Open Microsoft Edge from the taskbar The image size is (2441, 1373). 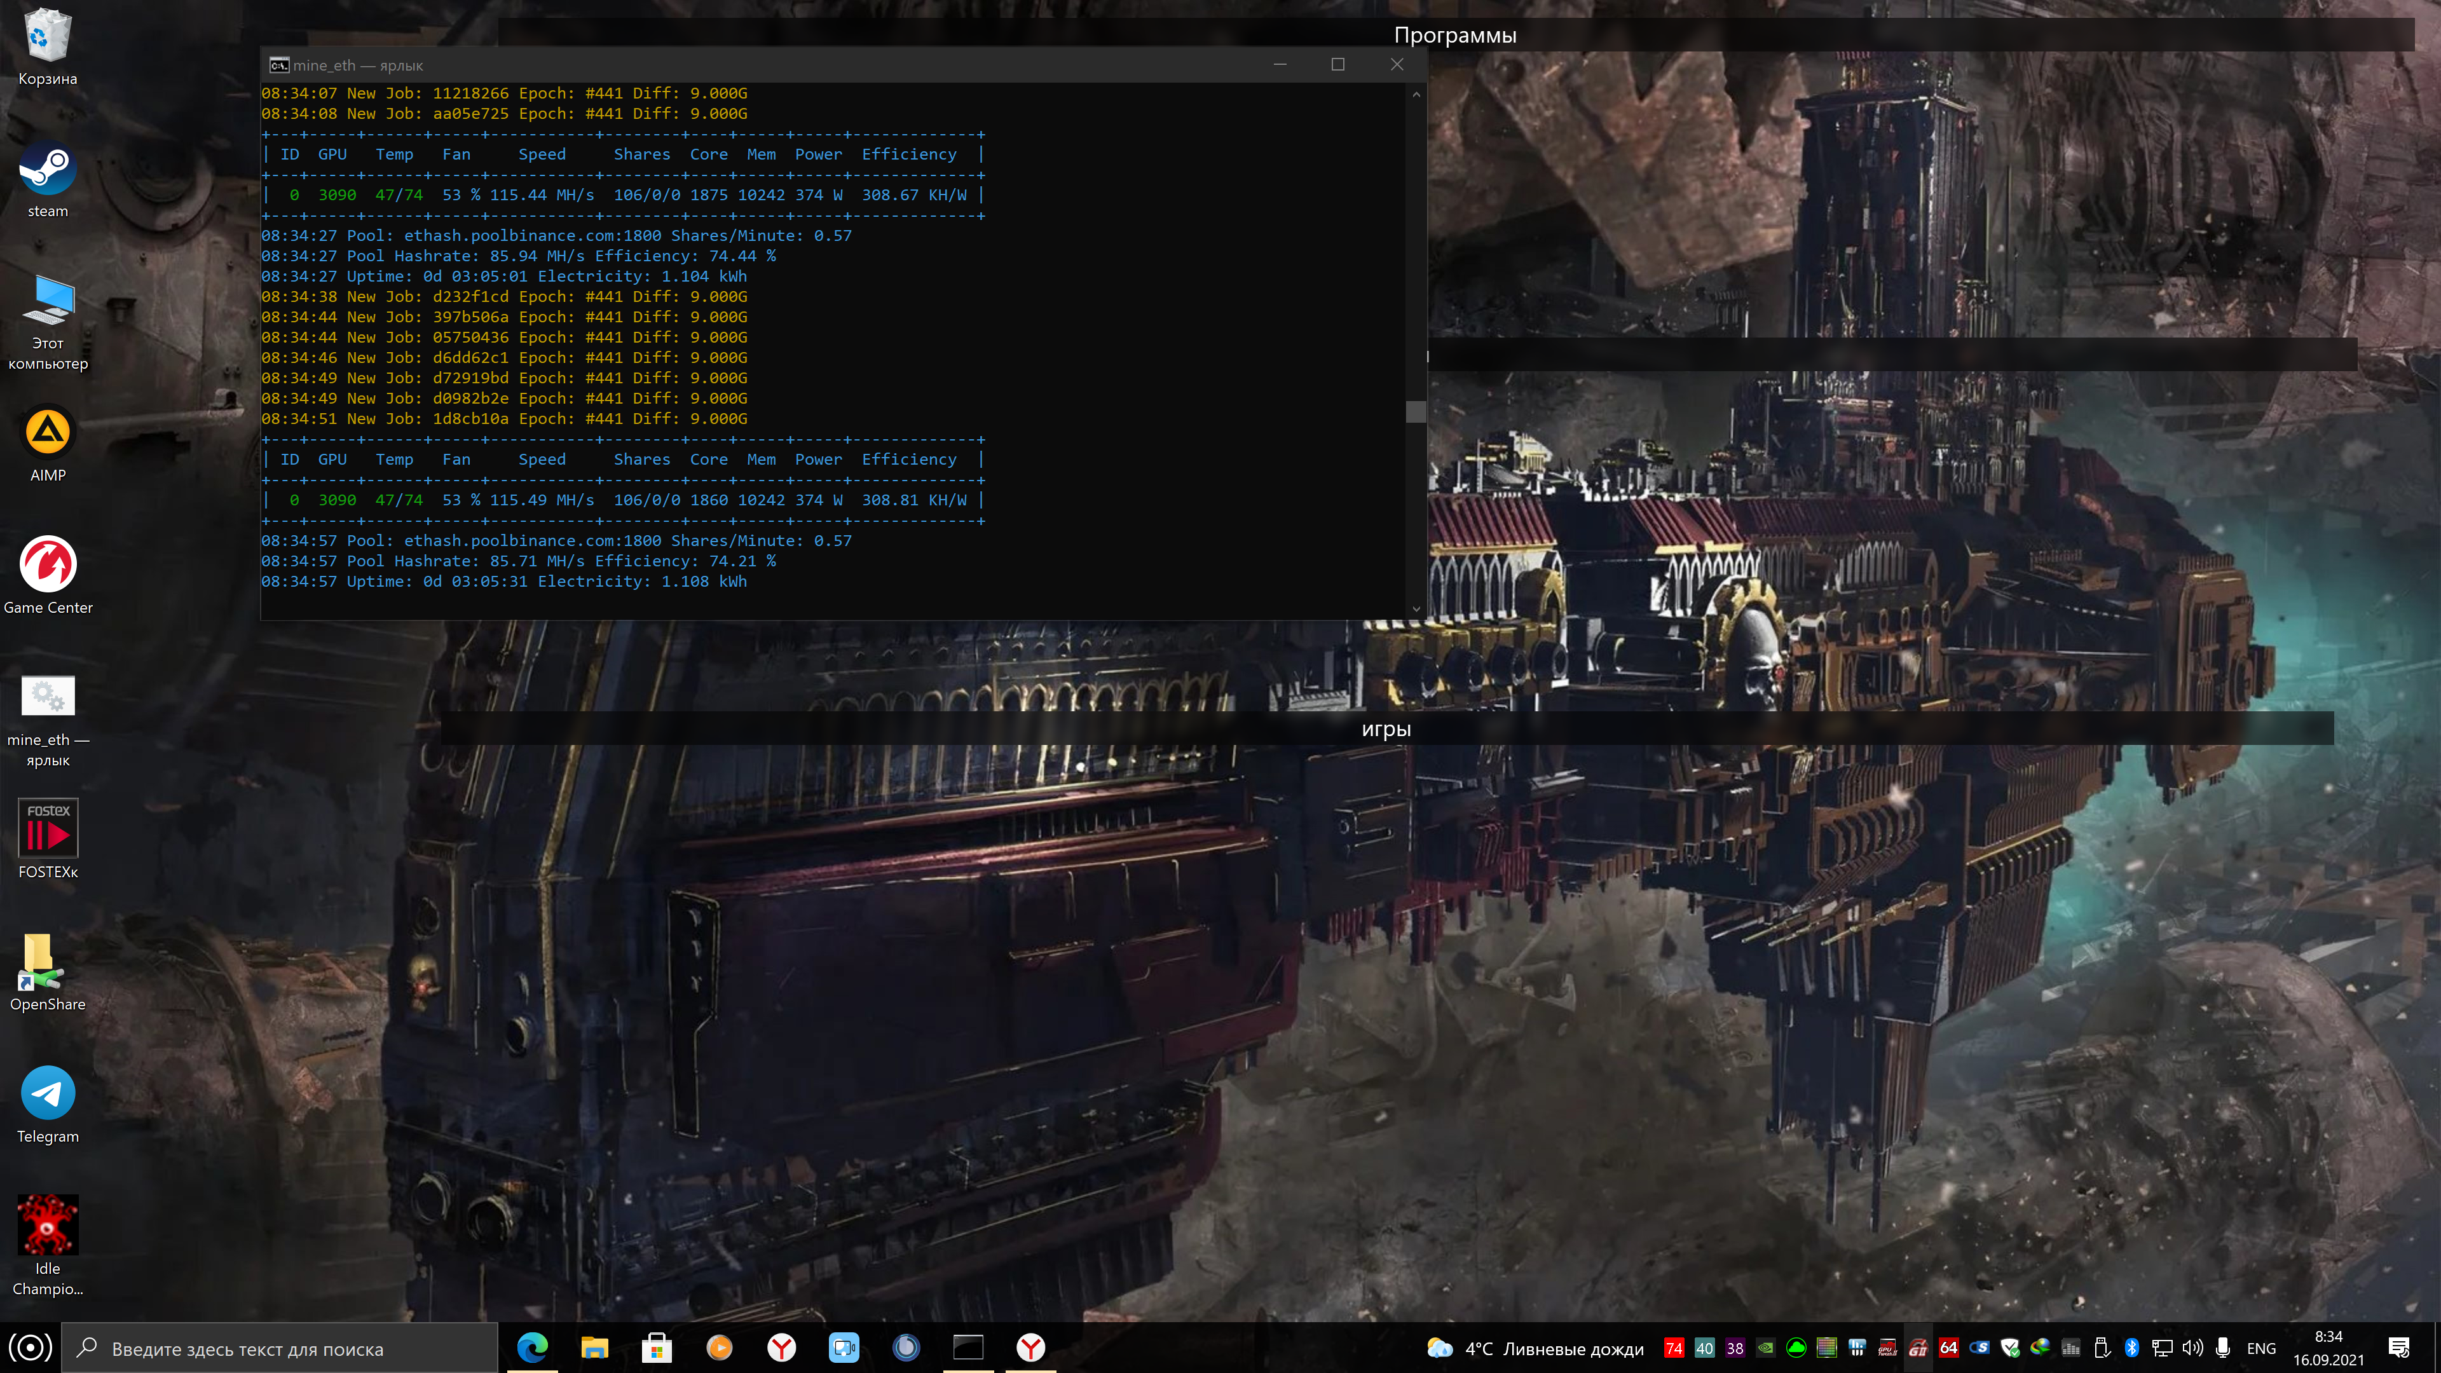(x=533, y=1348)
